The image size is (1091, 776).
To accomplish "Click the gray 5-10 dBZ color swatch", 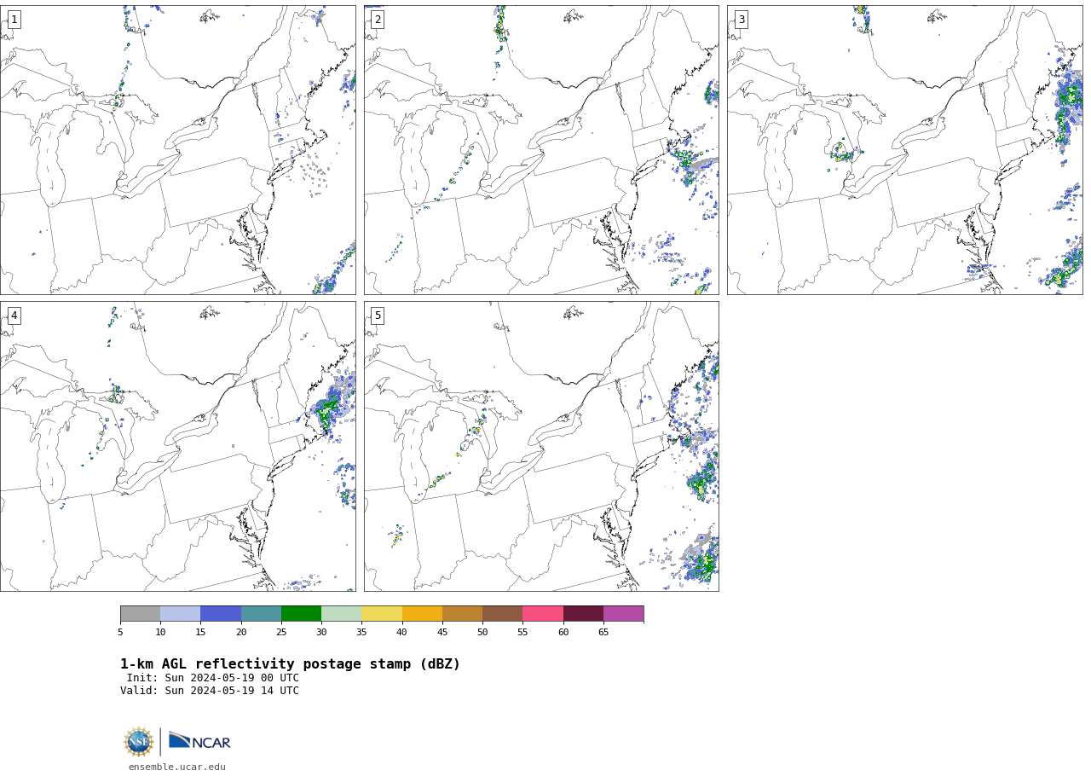I will coord(140,614).
